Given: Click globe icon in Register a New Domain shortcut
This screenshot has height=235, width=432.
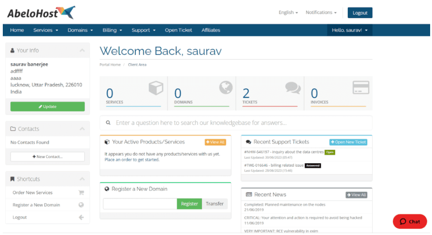Looking at the screenshot, I should pyautogui.click(x=81, y=205).
